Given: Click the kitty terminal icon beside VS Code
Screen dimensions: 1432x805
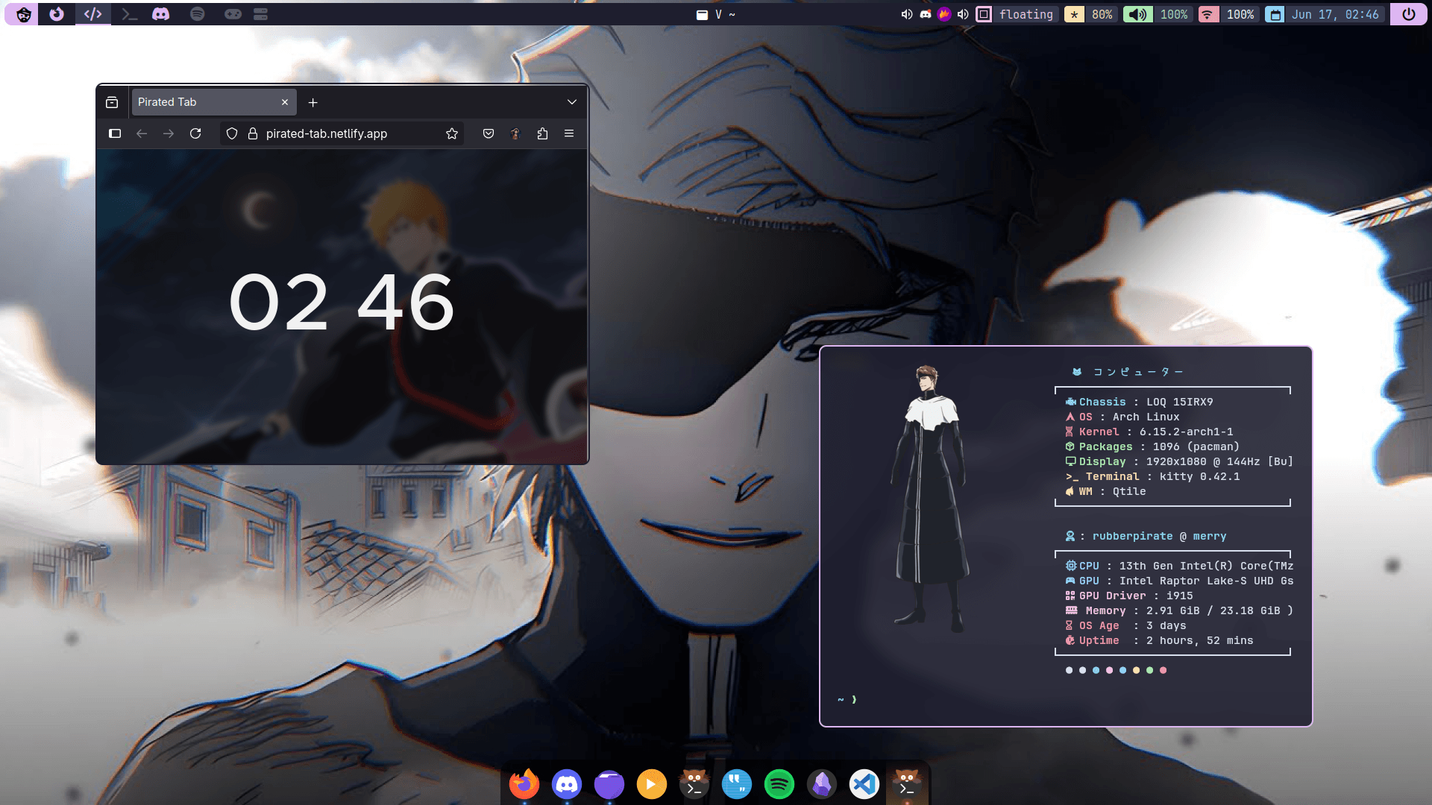Looking at the screenshot, I should (907, 784).
